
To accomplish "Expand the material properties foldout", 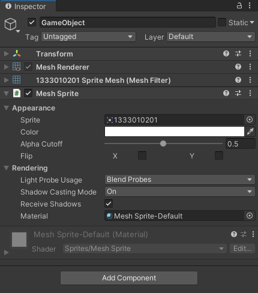I will [x=7, y=252].
